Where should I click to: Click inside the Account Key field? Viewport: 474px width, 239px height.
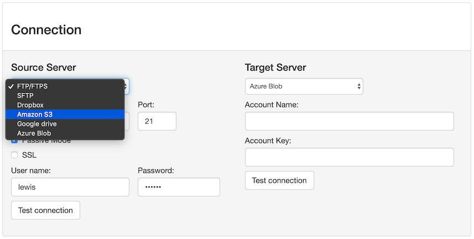pos(350,157)
